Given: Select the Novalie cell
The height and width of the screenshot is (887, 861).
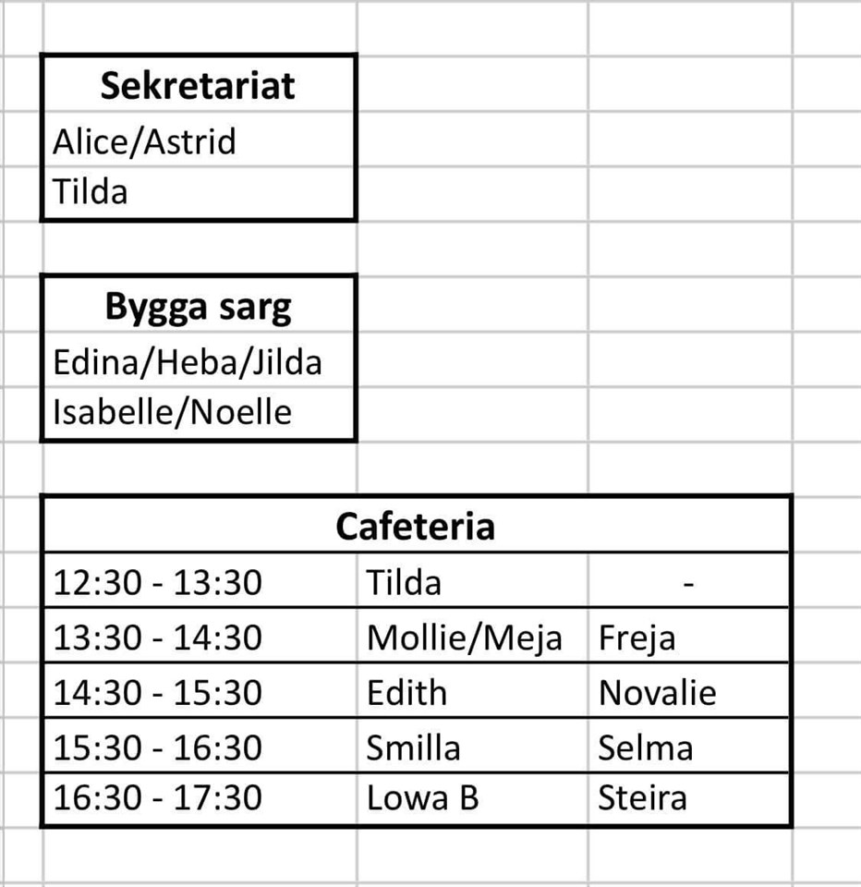Looking at the screenshot, I should click(658, 692).
